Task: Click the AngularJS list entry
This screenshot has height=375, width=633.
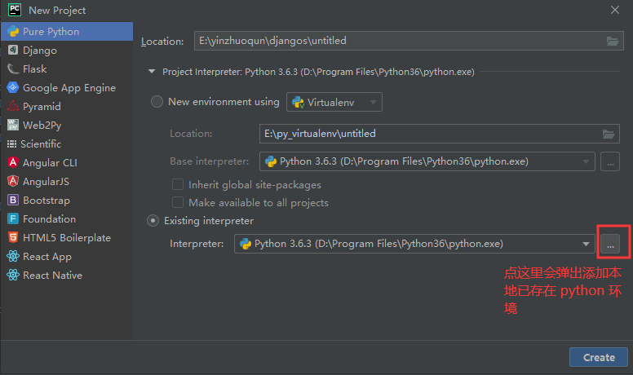Action: point(67,181)
